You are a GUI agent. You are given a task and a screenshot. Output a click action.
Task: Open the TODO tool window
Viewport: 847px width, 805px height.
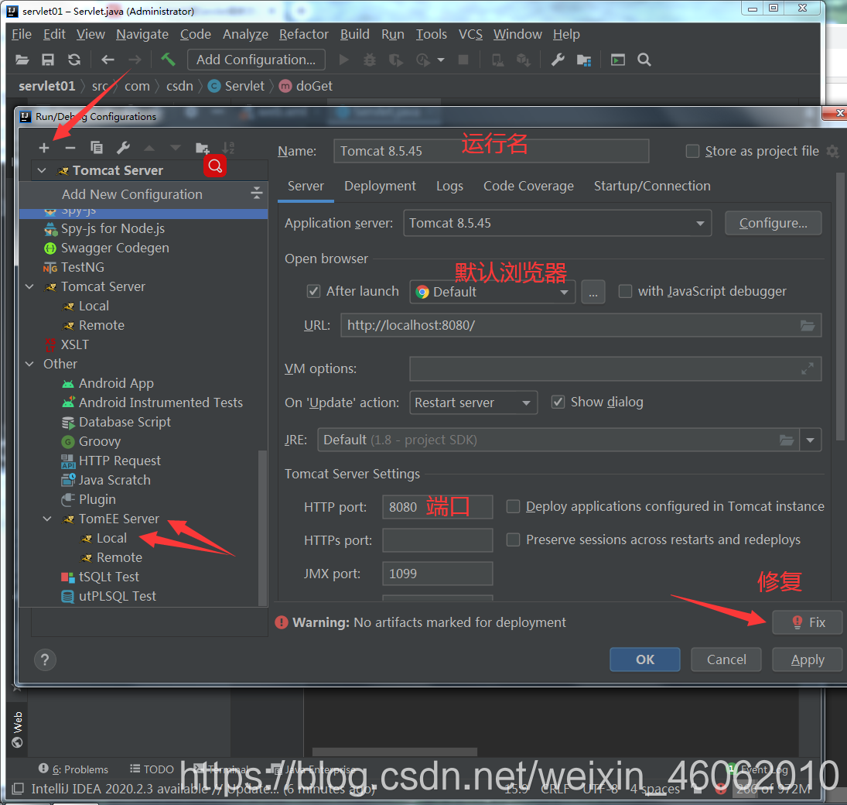coord(152,769)
